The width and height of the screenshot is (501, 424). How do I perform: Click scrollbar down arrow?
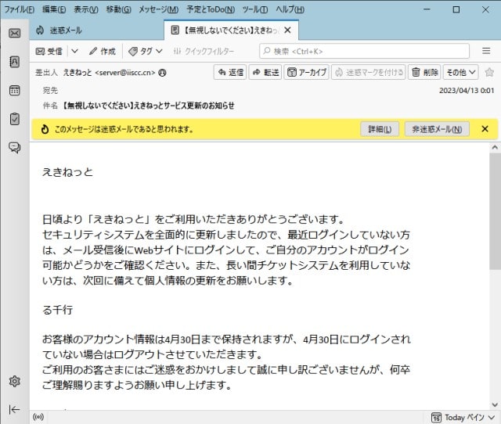pos(495,405)
